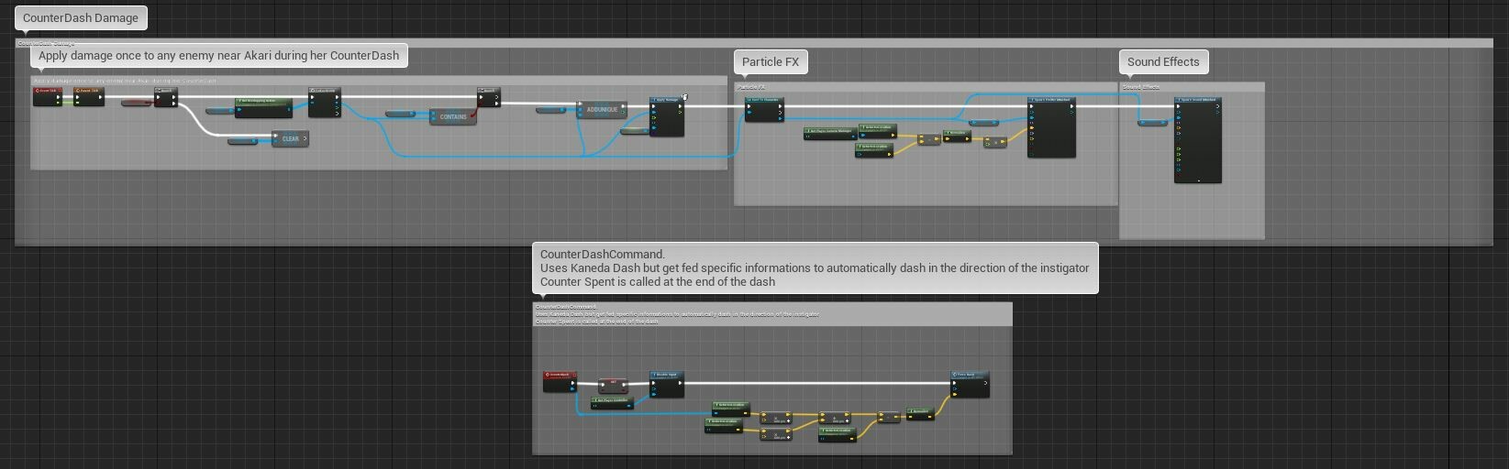Select the ForEachLoop node
1509x469 pixels.
324,102
